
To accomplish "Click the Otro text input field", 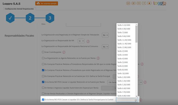I will pos(83,25).
